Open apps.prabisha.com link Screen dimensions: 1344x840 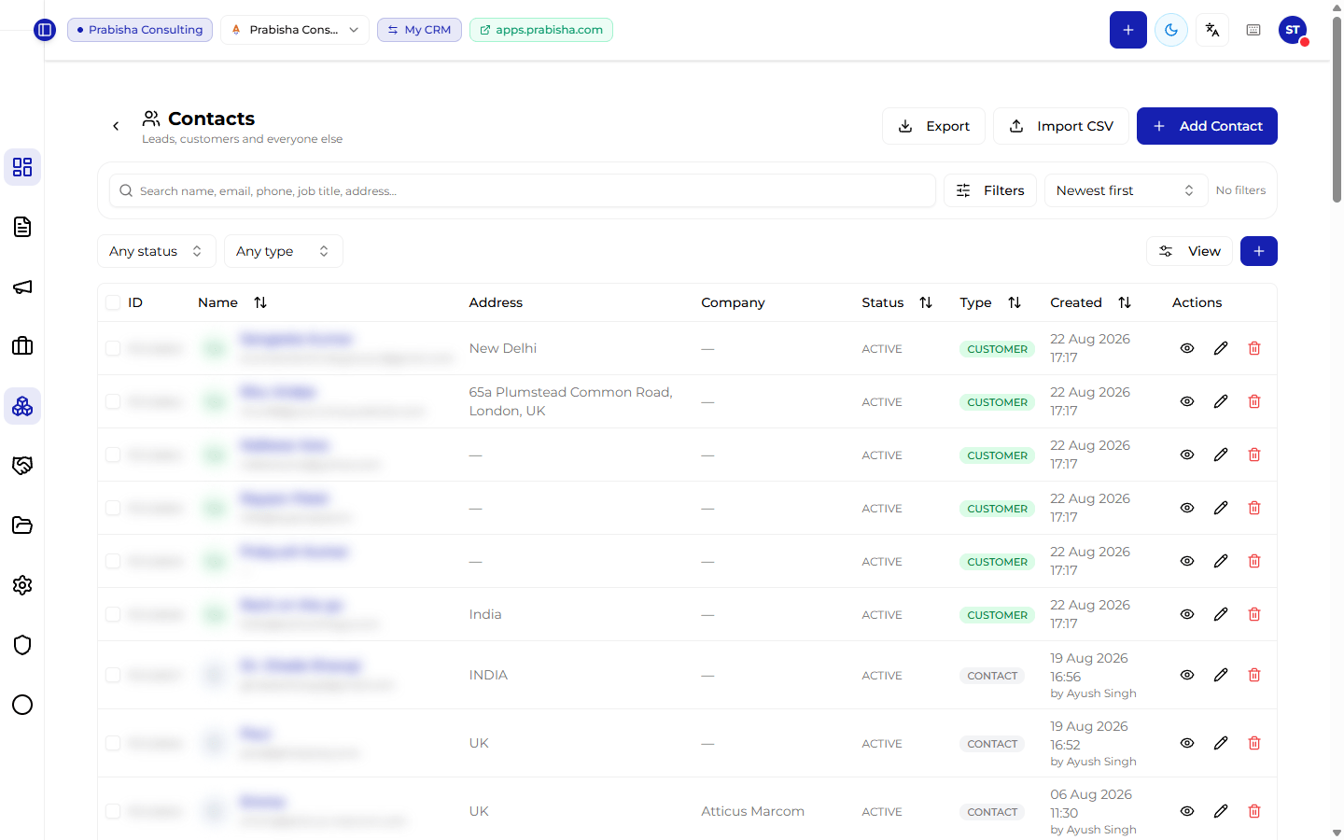click(x=541, y=30)
